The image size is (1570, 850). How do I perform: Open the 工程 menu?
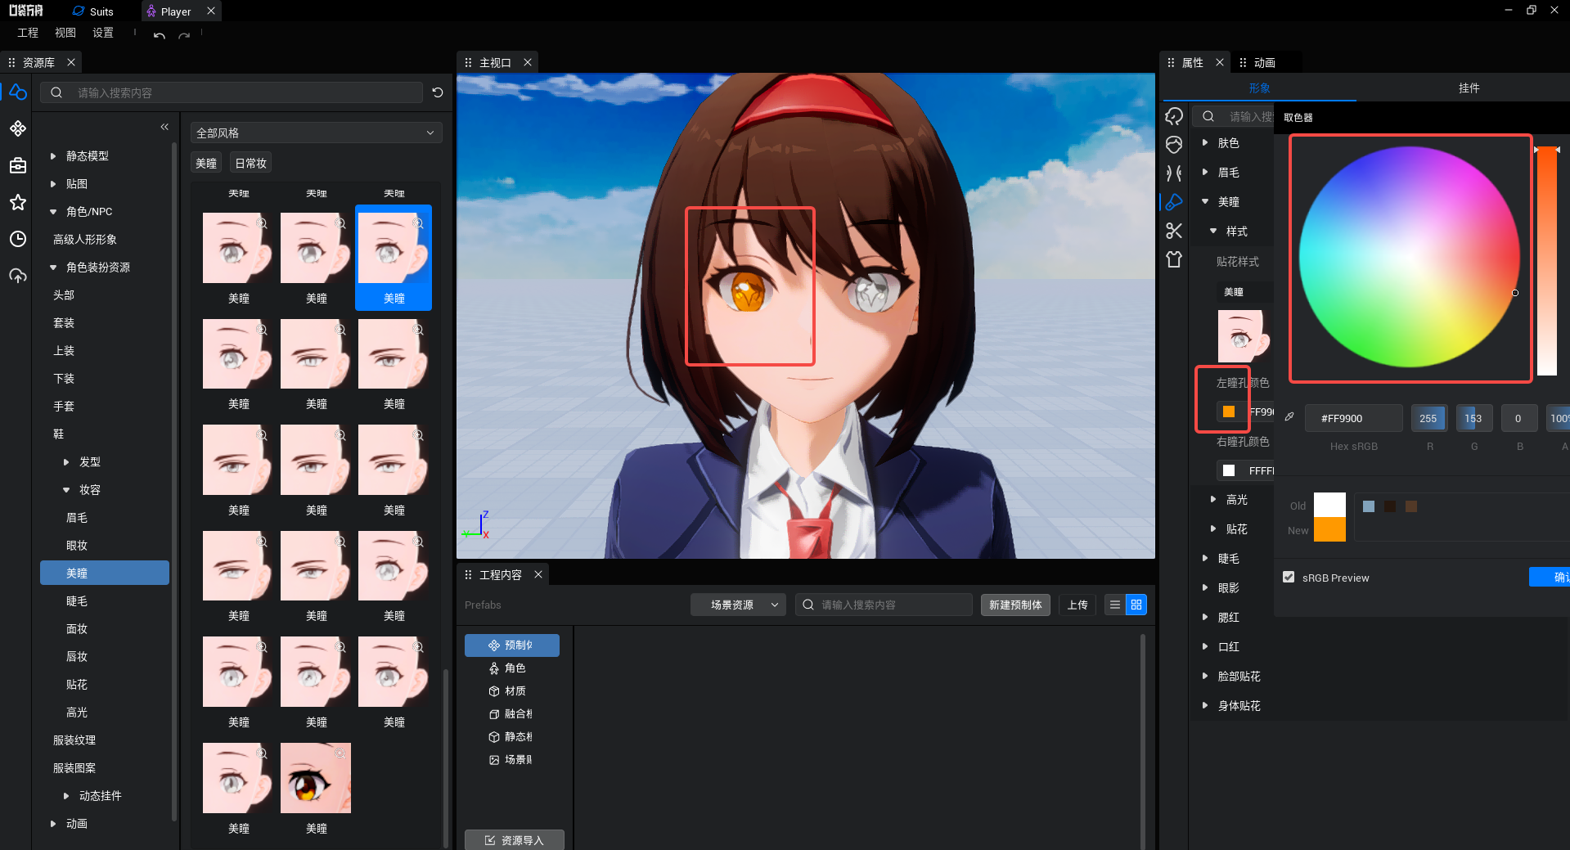tap(28, 33)
